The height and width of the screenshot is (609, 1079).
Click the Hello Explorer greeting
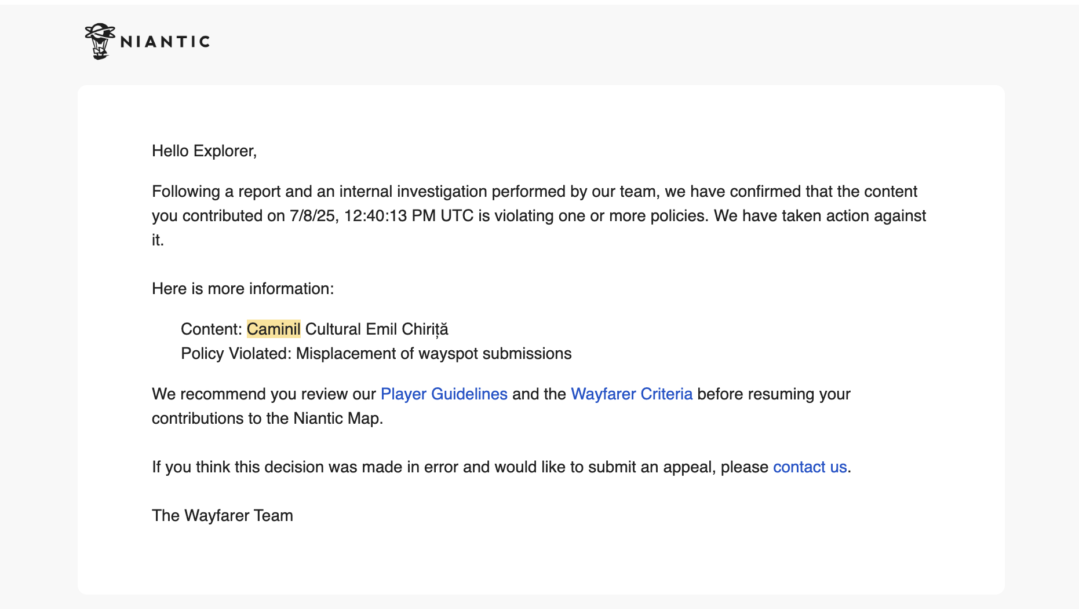[204, 151]
